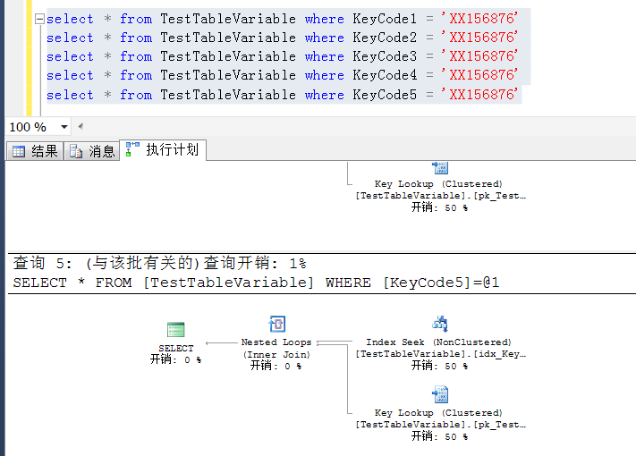Click the Nested Loops operator icon
Viewport: 636px width, 456px height.
(277, 325)
